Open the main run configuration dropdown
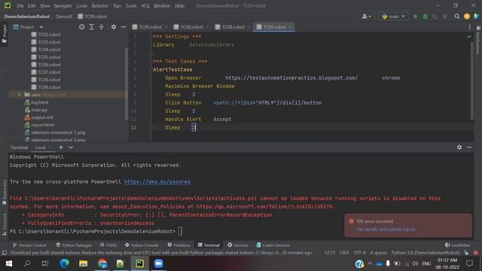Screen dimensions: 482x271 coord(393,17)
